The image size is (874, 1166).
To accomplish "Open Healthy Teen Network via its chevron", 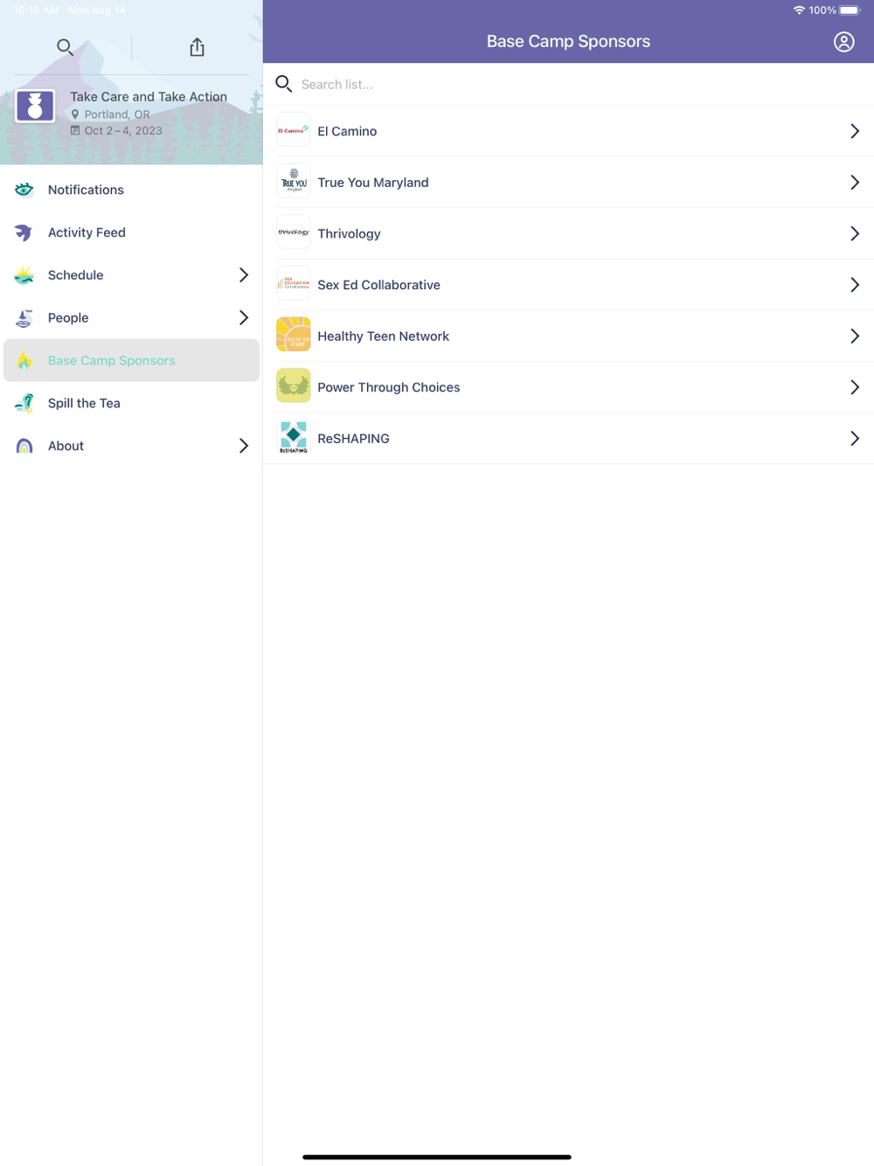I will tap(855, 336).
